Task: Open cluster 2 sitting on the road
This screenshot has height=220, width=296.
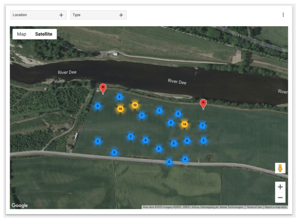Action: click(x=169, y=162)
